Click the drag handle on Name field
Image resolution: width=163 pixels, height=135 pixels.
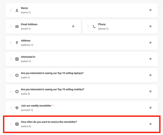tap(11, 10)
